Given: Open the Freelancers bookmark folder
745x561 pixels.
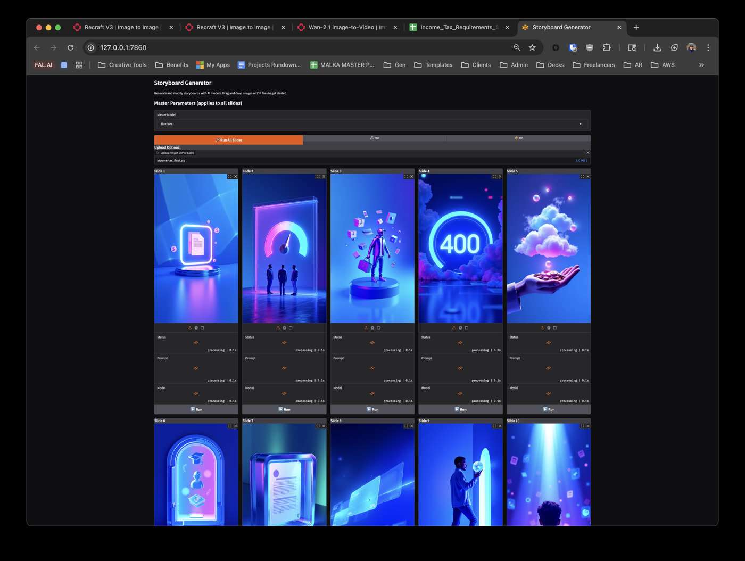Looking at the screenshot, I should tap(593, 65).
